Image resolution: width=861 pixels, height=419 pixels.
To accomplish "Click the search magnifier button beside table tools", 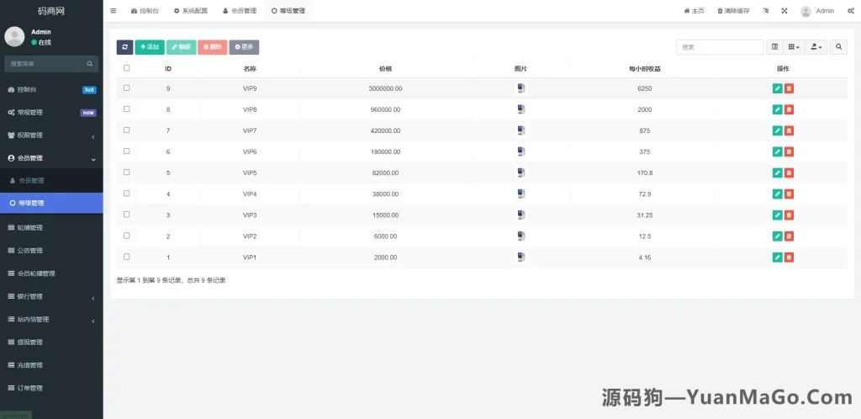I will pos(838,47).
